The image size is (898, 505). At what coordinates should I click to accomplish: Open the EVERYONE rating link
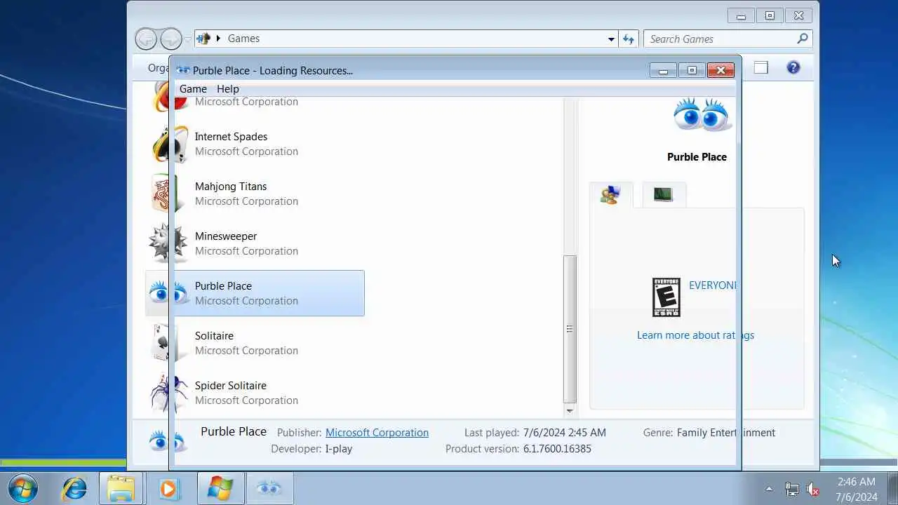point(713,285)
